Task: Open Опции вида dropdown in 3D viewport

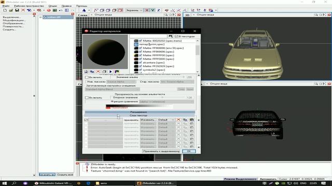Action: coord(205,15)
